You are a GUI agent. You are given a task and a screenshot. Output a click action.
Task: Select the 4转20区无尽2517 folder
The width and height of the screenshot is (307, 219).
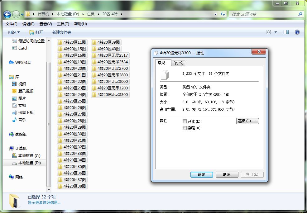[x=110, y=55]
